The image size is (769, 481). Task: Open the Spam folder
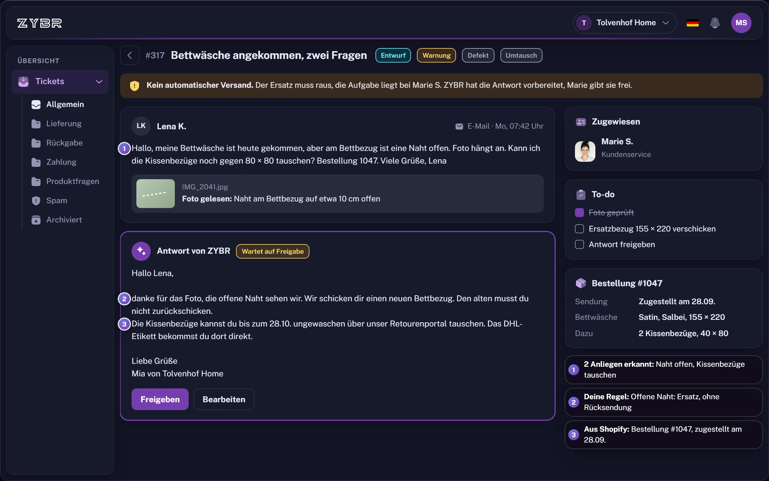click(x=56, y=201)
